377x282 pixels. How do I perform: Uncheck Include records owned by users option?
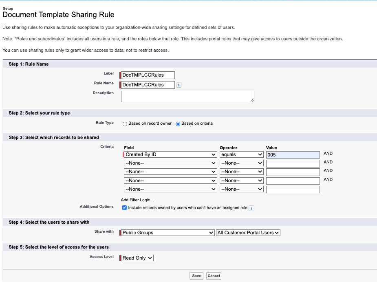coord(124,208)
